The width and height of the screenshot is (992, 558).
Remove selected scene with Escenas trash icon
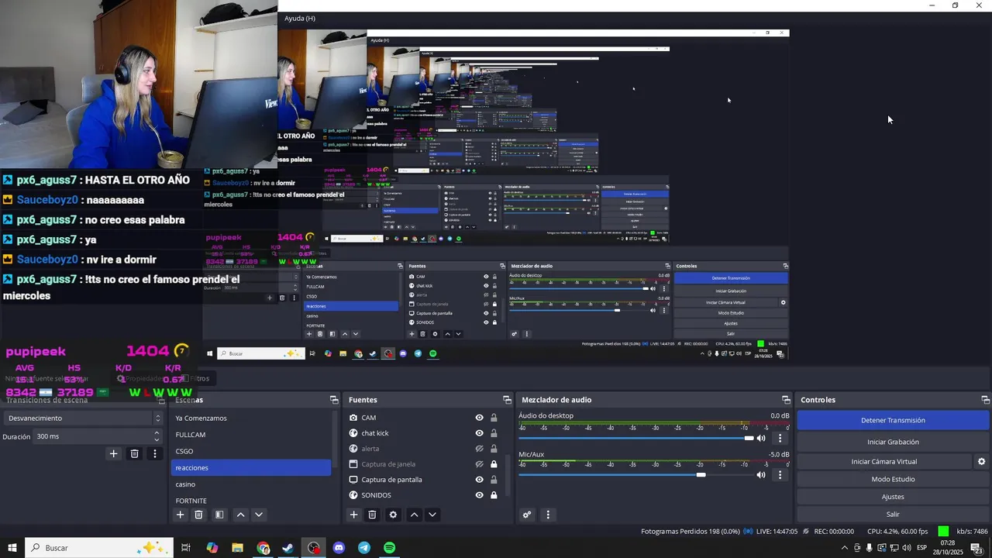(198, 515)
